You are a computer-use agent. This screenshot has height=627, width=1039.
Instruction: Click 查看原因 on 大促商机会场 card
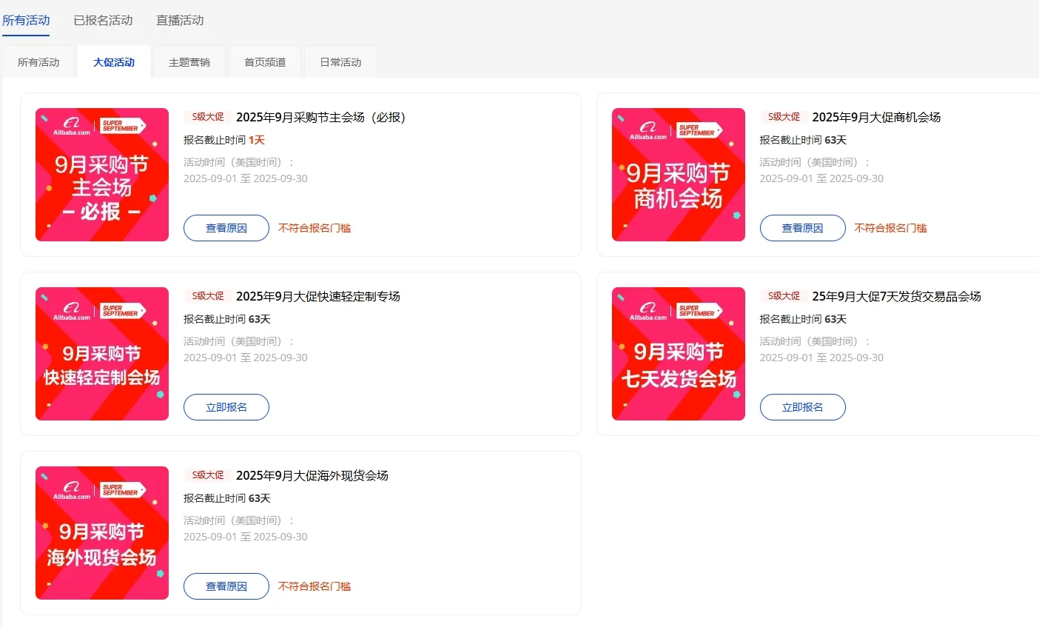pos(802,228)
